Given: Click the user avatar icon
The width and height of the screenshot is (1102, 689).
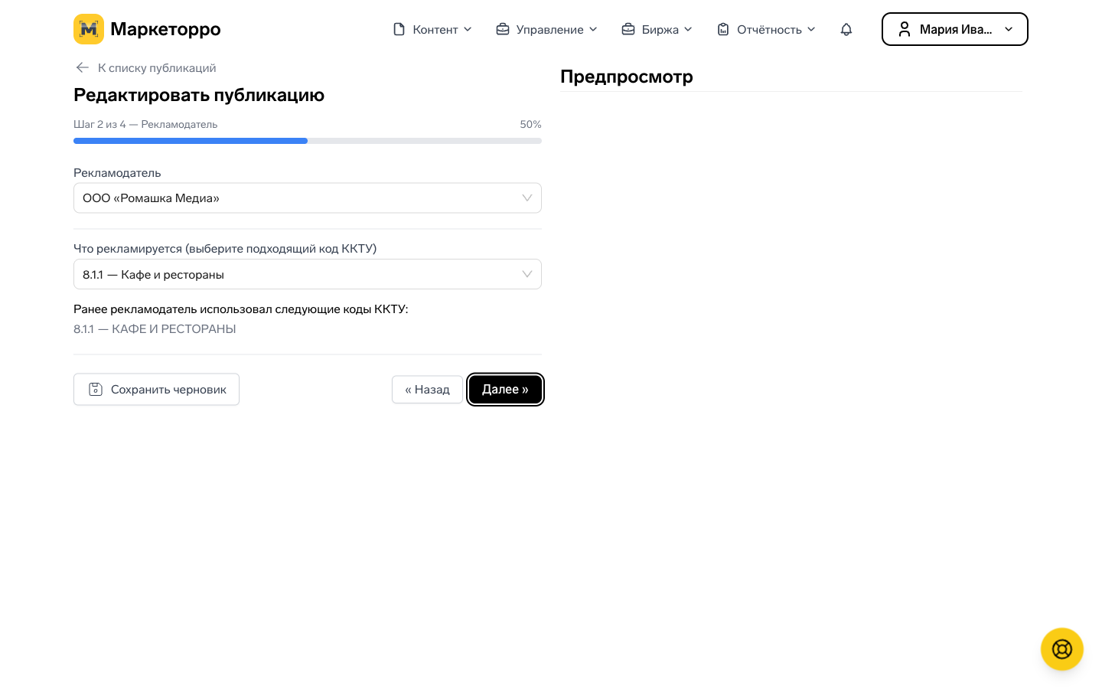Looking at the screenshot, I should coord(905,29).
